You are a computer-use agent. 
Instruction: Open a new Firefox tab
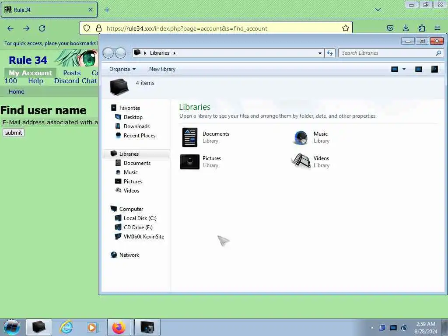[x=107, y=10]
